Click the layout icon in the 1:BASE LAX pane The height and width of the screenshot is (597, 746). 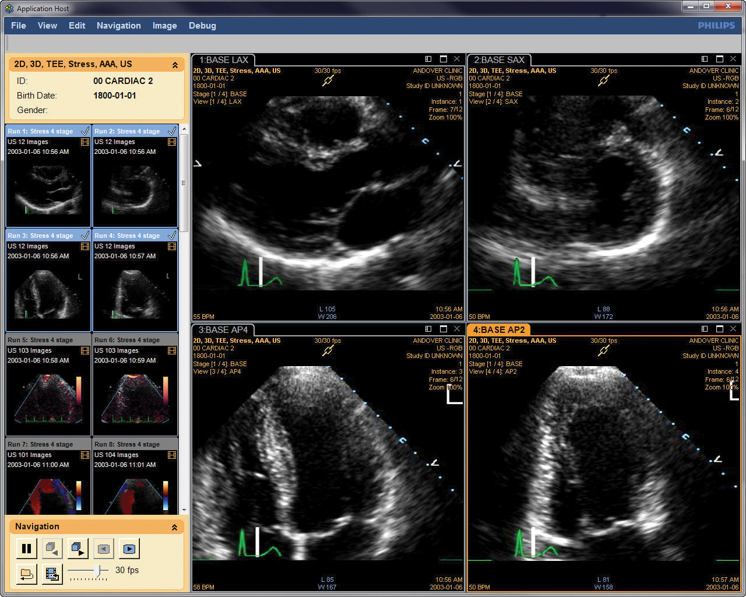(x=428, y=59)
